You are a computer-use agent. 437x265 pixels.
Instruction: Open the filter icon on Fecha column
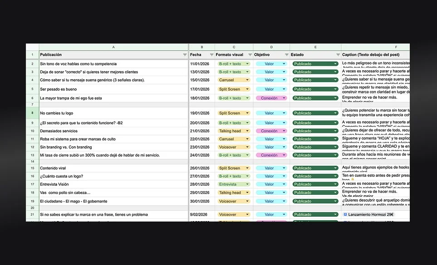(211, 55)
